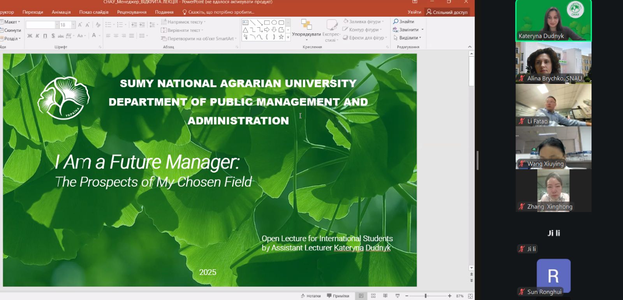Expand the font size dropdown
The height and width of the screenshot is (300, 623).
tap(73, 25)
